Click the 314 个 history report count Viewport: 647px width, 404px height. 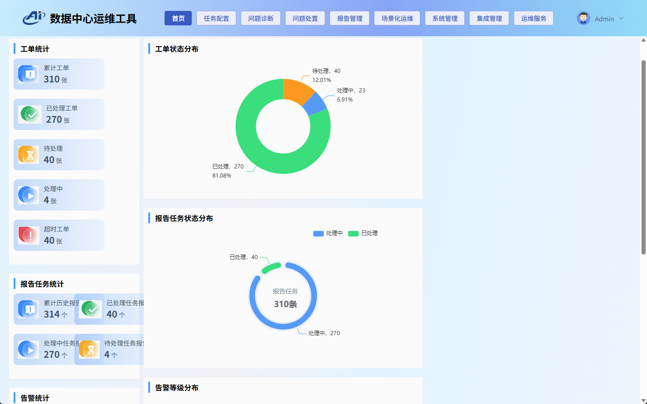[56, 314]
